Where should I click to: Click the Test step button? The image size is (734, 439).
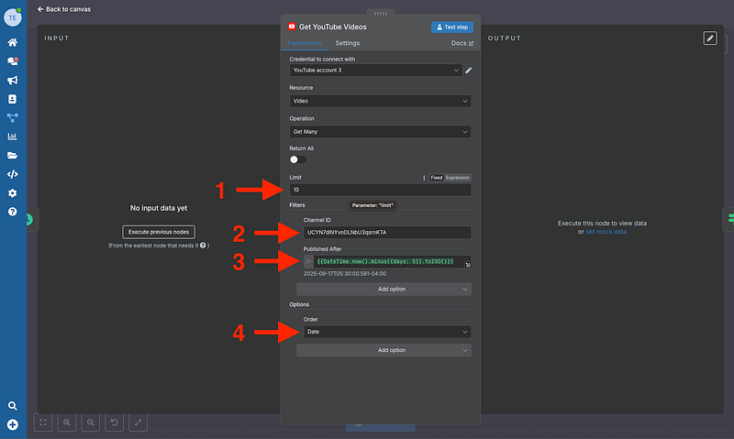pyautogui.click(x=452, y=27)
